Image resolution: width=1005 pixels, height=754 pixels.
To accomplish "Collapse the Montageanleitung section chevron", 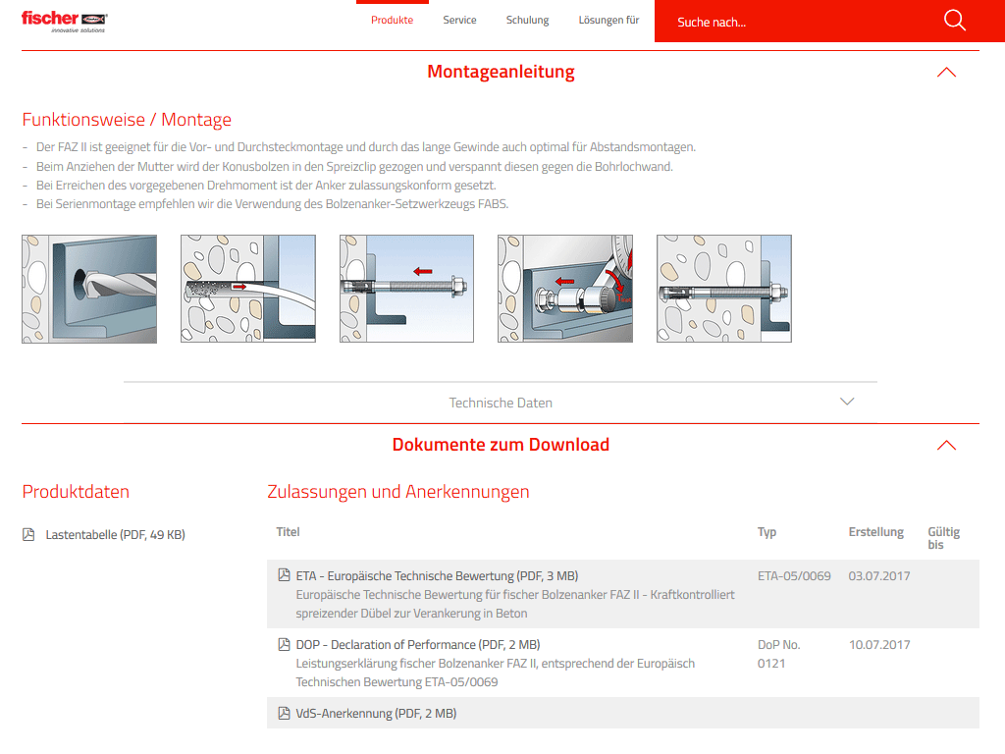I will click(946, 72).
